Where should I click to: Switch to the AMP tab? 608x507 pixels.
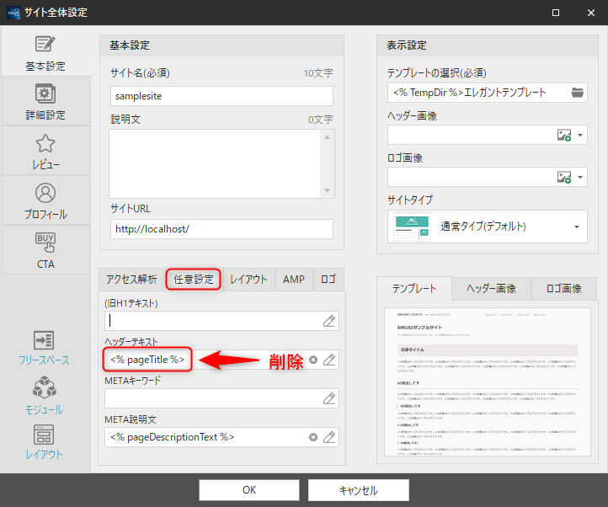294,280
